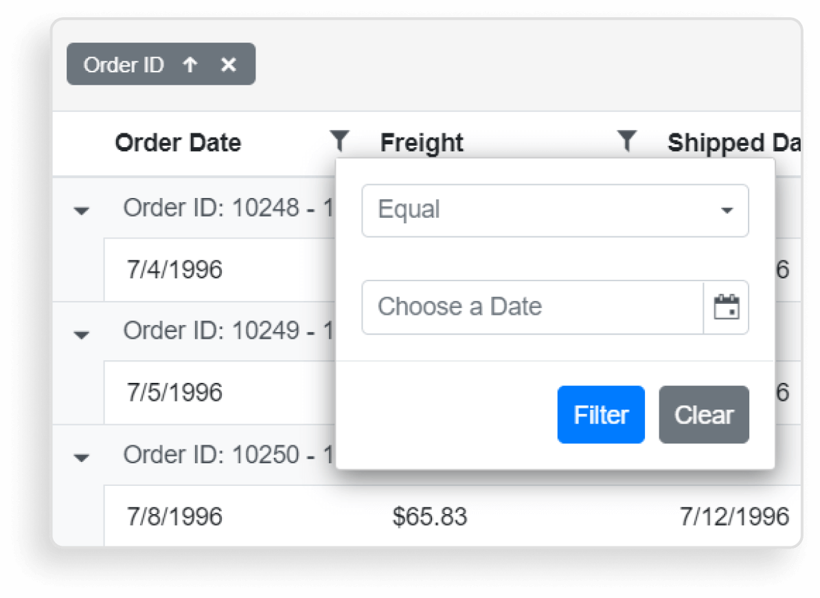Select the 7/5/1996 order date cell

pos(174,392)
